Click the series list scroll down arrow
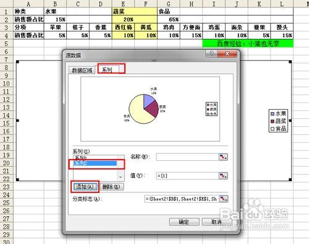The width and height of the screenshot is (309, 244). 121,177
